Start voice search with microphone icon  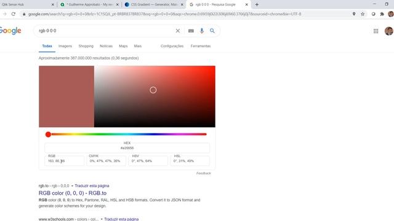[x=202, y=31]
